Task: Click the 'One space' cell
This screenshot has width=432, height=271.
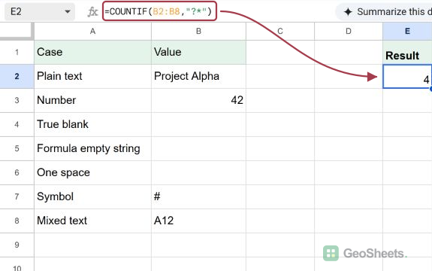Action: click(x=93, y=172)
